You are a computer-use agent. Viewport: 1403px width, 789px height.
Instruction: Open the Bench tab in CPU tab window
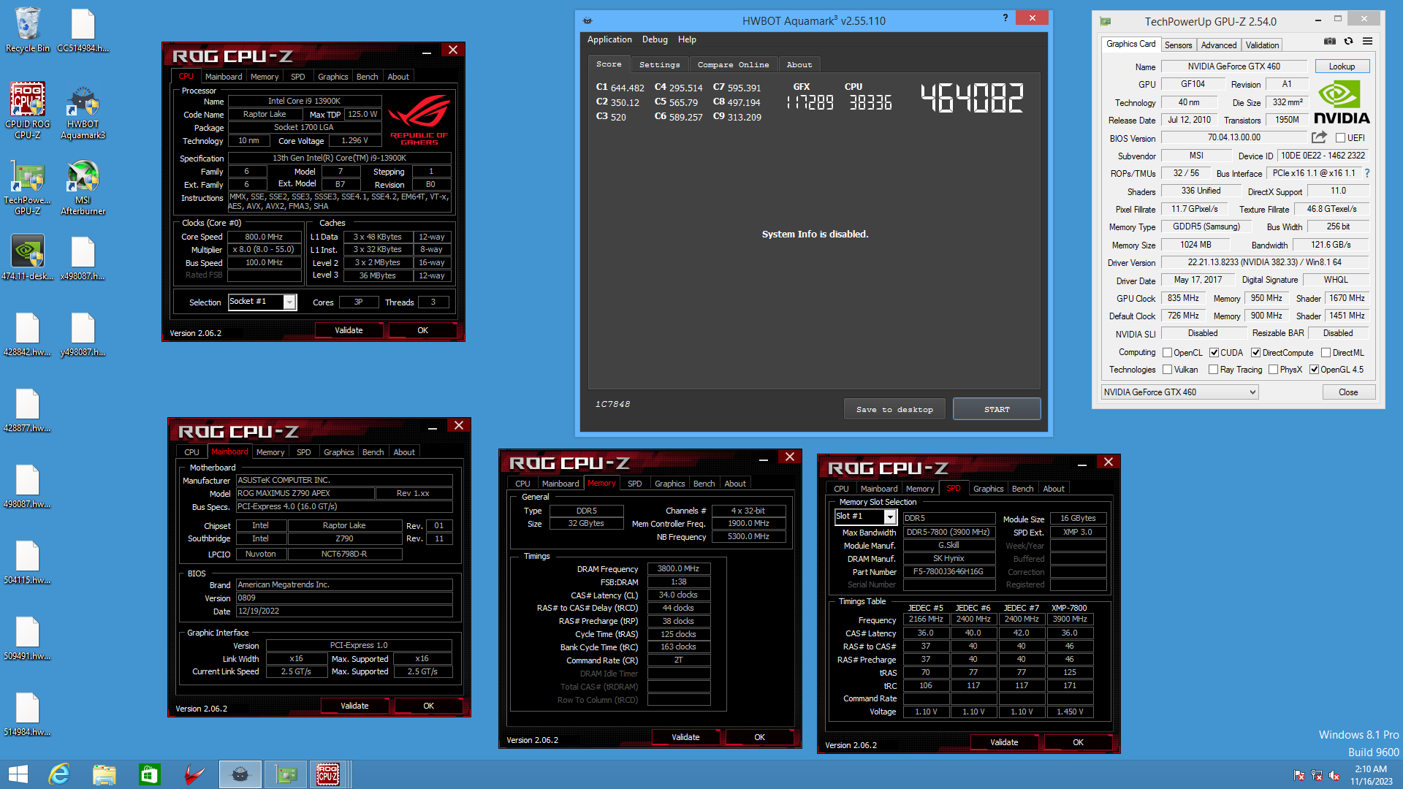(368, 77)
